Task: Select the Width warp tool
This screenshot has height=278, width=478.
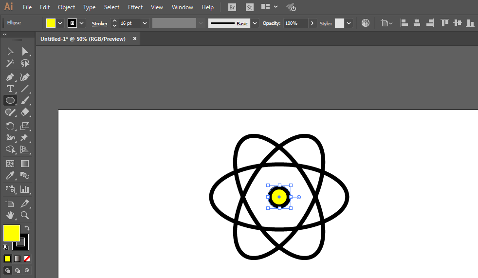Action: [10, 138]
